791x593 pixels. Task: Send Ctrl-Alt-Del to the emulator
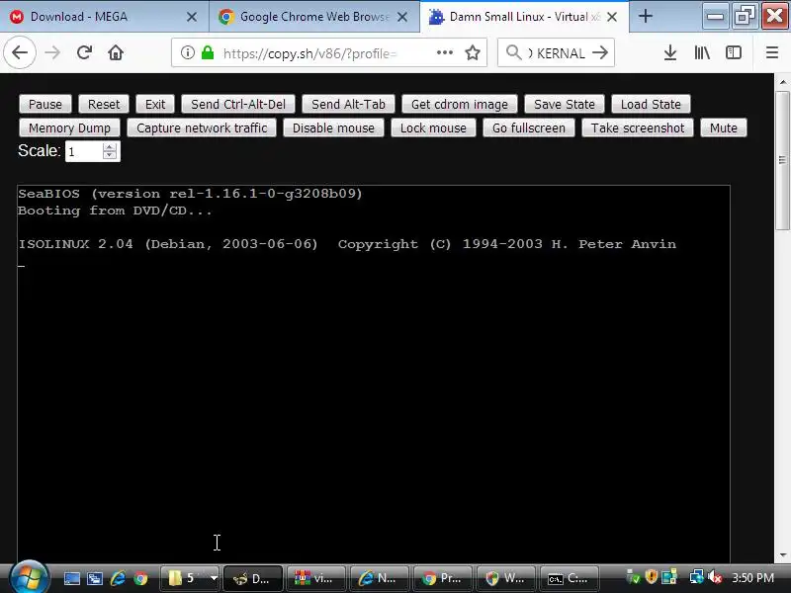click(238, 105)
